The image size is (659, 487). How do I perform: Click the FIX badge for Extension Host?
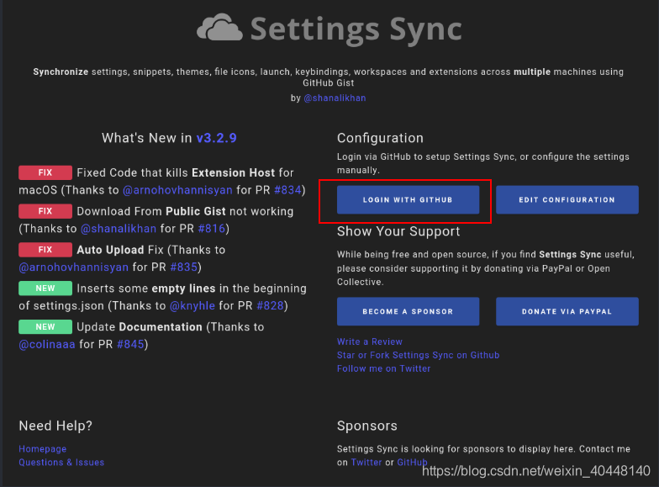tap(45, 172)
